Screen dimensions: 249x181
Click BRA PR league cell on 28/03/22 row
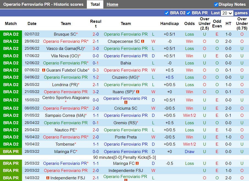click(x=11, y=152)
